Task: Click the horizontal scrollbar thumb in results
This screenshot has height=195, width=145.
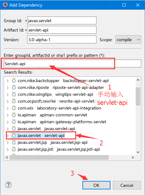Action: tap(59, 158)
